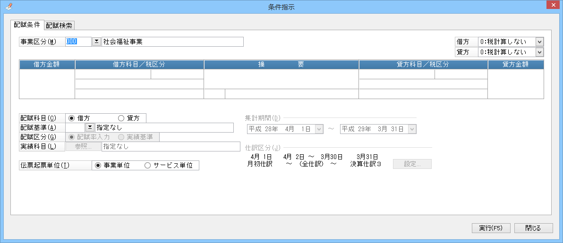Click the 摘要 entry area in the grid
Image resolution: width=563 pixels, height=243 pixels.
[281, 79]
